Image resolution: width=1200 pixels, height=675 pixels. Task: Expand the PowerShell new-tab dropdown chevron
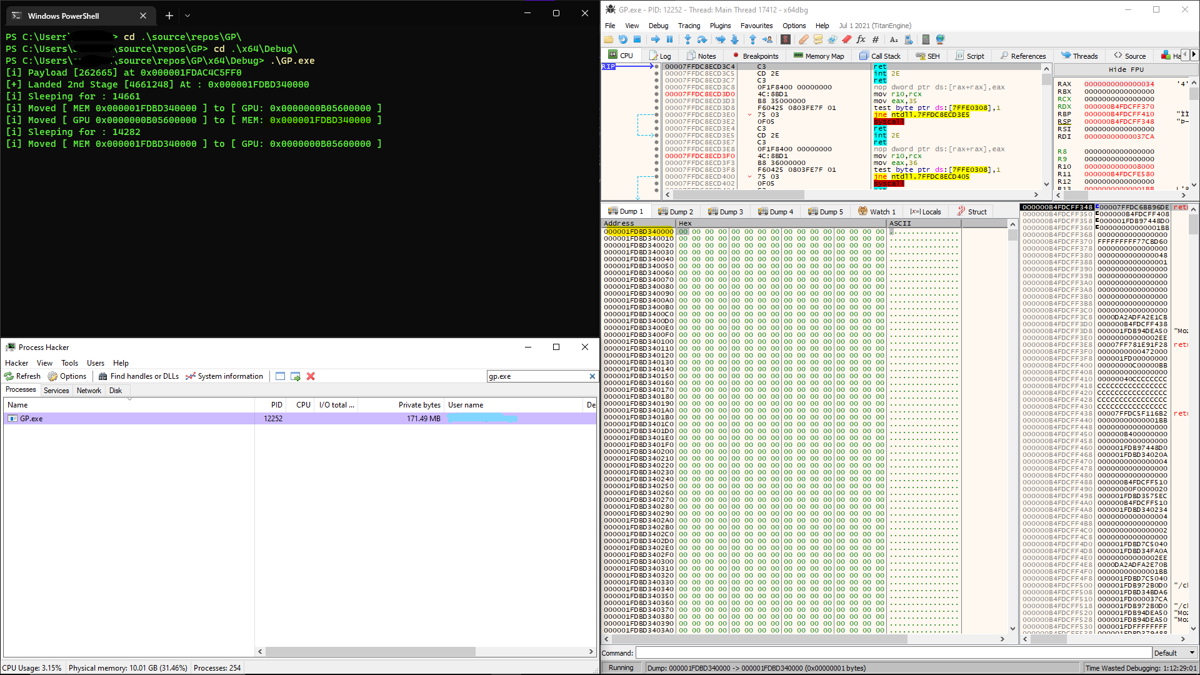tap(187, 16)
